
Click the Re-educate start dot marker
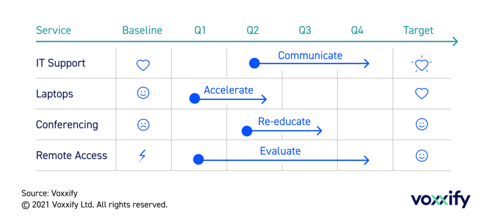pos(246,131)
